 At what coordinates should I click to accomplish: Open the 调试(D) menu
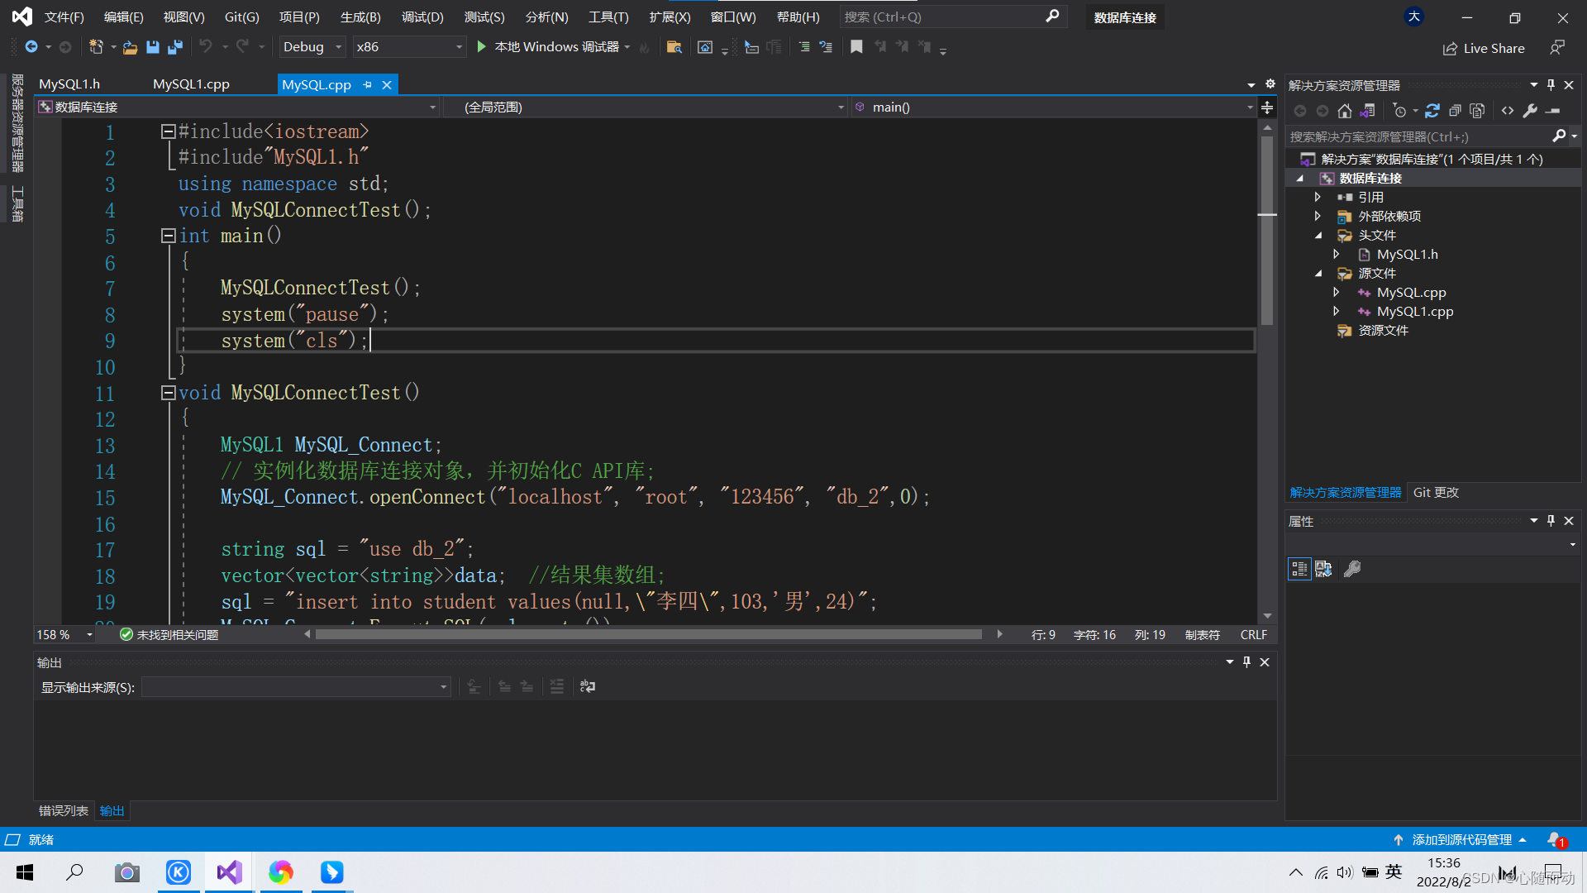[422, 17]
